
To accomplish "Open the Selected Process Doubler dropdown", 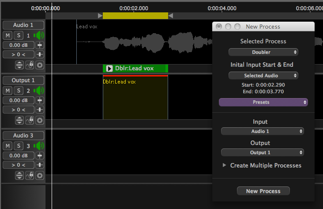I will pyautogui.click(x=263, y=52).
